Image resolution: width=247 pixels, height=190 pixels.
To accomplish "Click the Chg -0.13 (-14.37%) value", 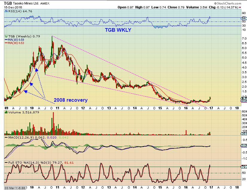I will point(224,7).
